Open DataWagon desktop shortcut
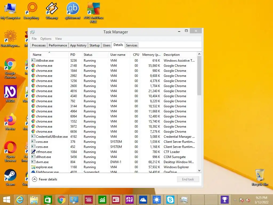 click(10, 39)
